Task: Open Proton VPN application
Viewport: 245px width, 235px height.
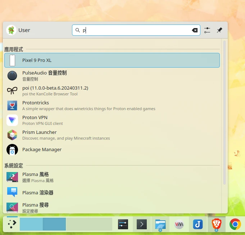Action: [x=112, y=120]
